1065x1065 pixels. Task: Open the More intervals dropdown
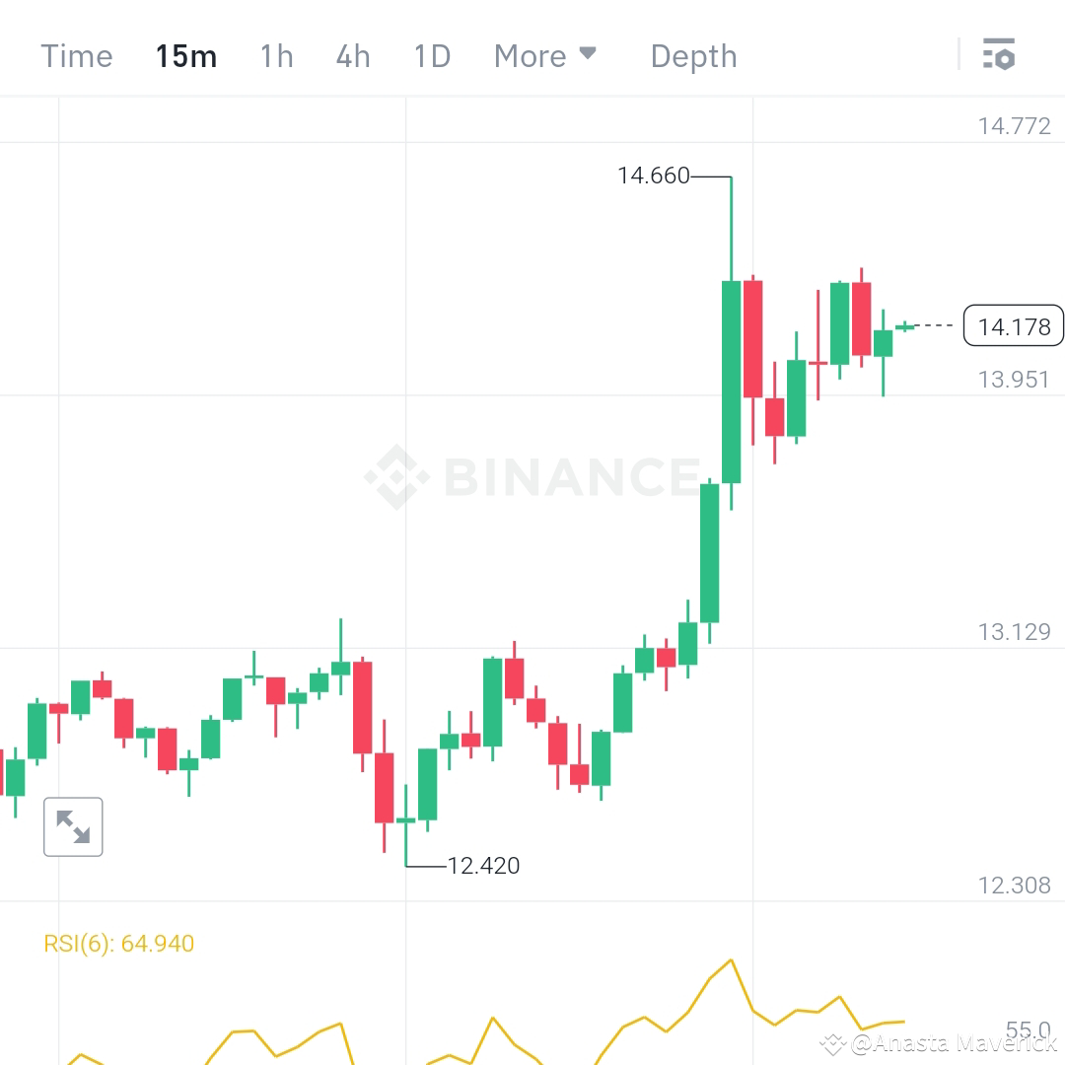point(529,56)
